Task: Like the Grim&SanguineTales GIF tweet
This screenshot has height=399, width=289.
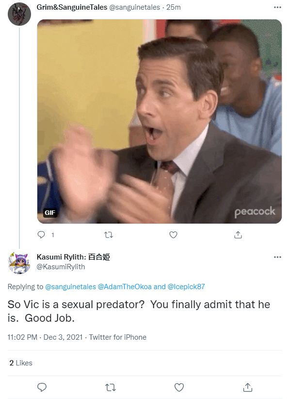Action: (x=173, y=235)
